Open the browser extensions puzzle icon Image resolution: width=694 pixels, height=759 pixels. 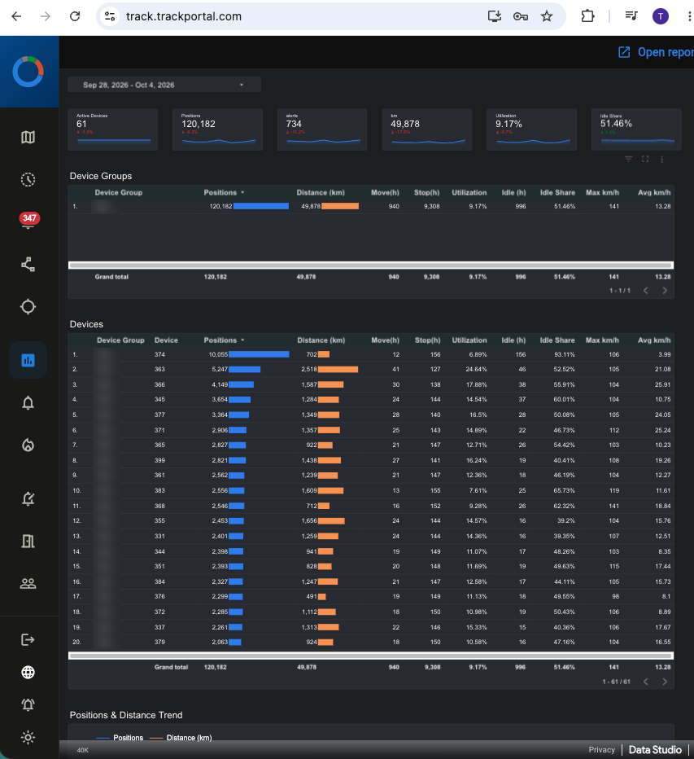coord(587,16)
